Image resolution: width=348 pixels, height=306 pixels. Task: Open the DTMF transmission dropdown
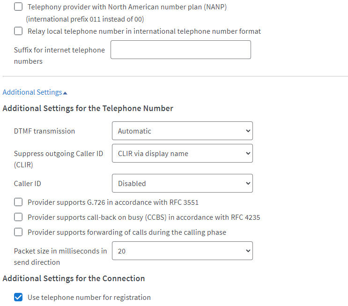coord(182,131)
